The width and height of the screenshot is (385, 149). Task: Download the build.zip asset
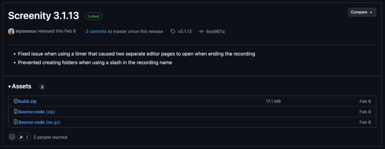(x=27, y=101)
